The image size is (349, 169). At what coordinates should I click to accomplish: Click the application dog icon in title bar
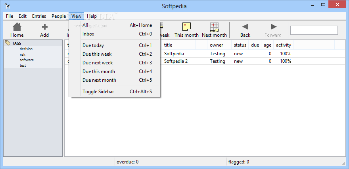pos(8,6)
